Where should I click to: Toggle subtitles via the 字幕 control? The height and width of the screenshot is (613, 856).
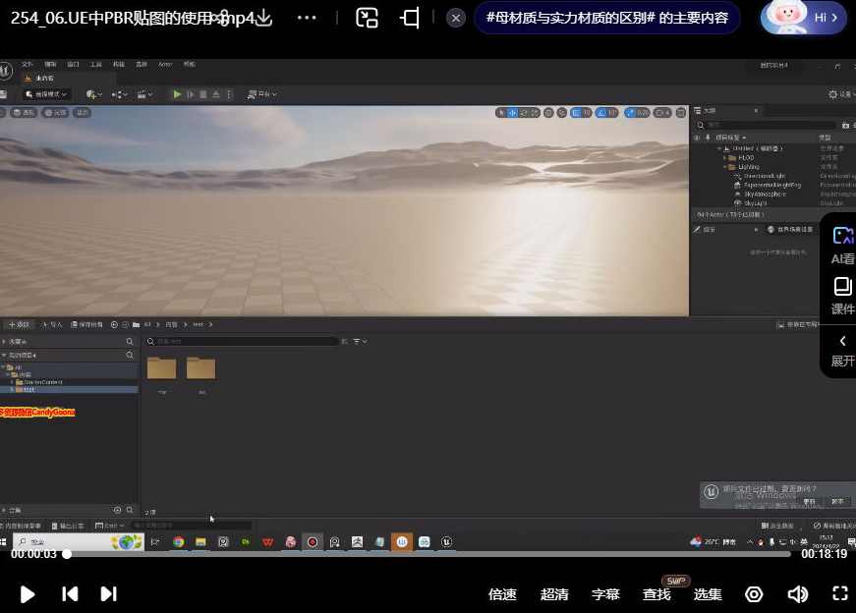coord(605,594)
